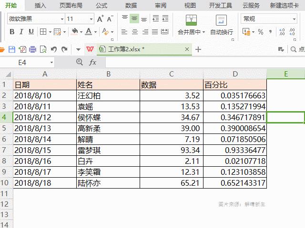Expand the 合并居中 dropdown
The image size is (305, 228).
(203, 32)
